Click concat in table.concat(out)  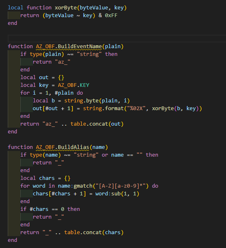click(99, 124)
